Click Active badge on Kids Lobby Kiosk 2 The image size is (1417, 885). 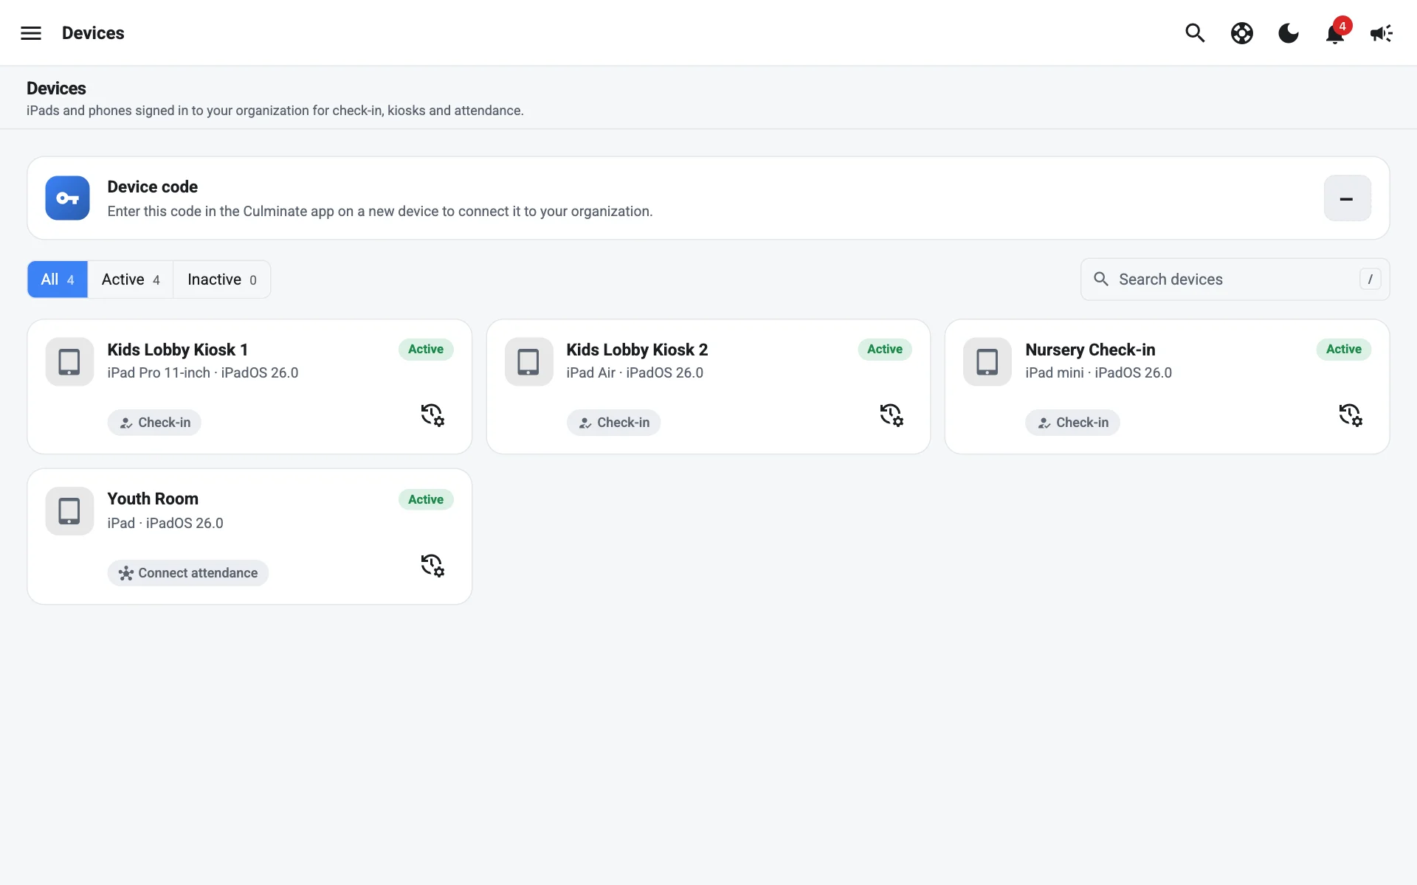click(x=885, y=349)
